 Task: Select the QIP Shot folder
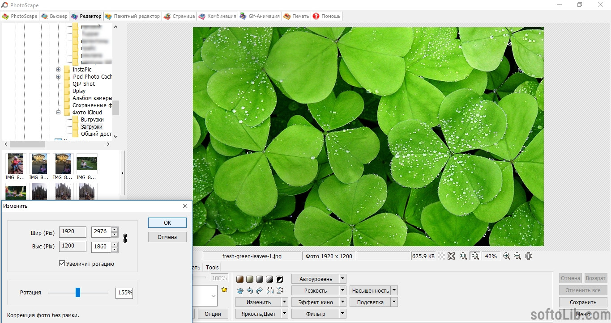click(x=84, y=84)
